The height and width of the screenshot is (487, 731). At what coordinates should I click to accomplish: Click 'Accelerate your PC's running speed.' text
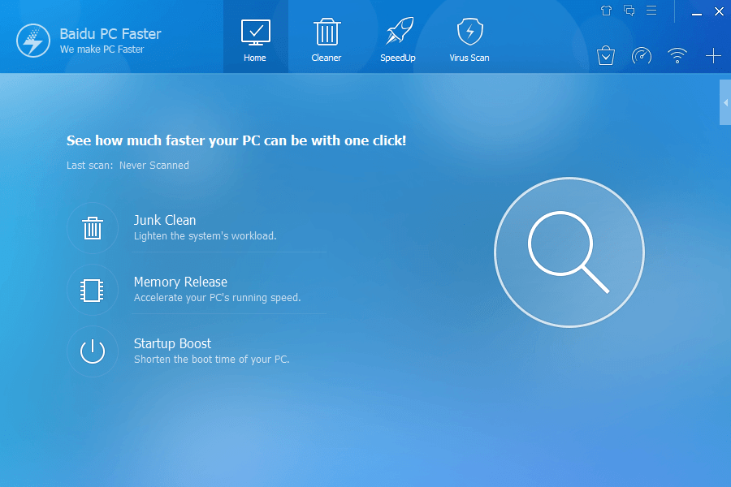coord(217,297)
